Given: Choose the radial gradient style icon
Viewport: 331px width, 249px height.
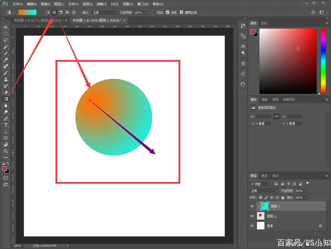Looking at the screenshot, I should pyautogui.click(x=54, y=12).
